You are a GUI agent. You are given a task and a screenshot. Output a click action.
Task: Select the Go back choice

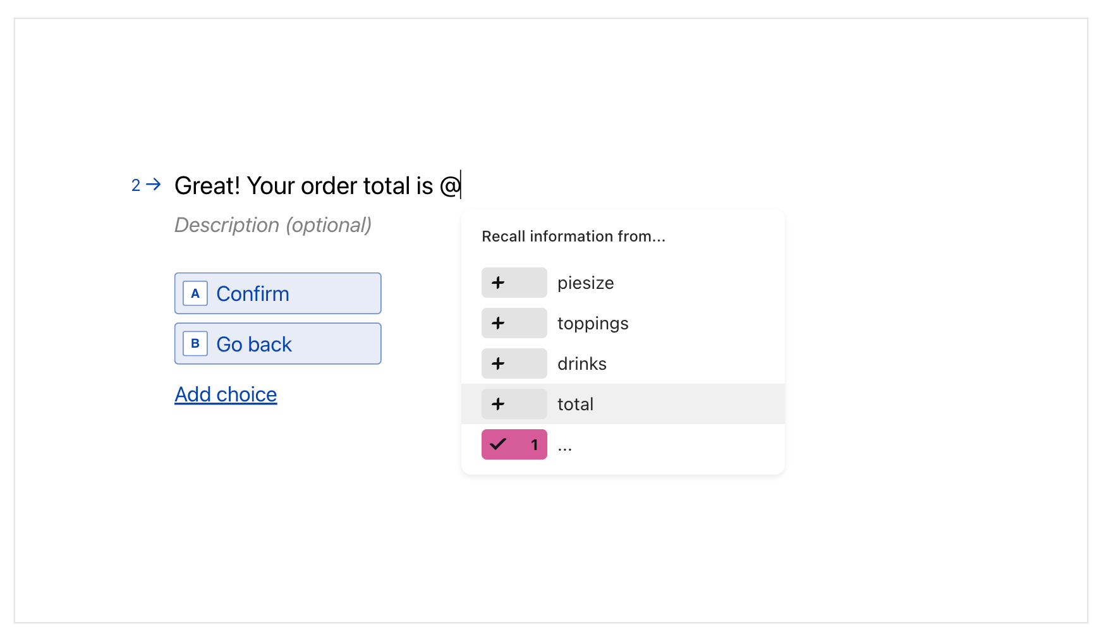coord(278,344)
